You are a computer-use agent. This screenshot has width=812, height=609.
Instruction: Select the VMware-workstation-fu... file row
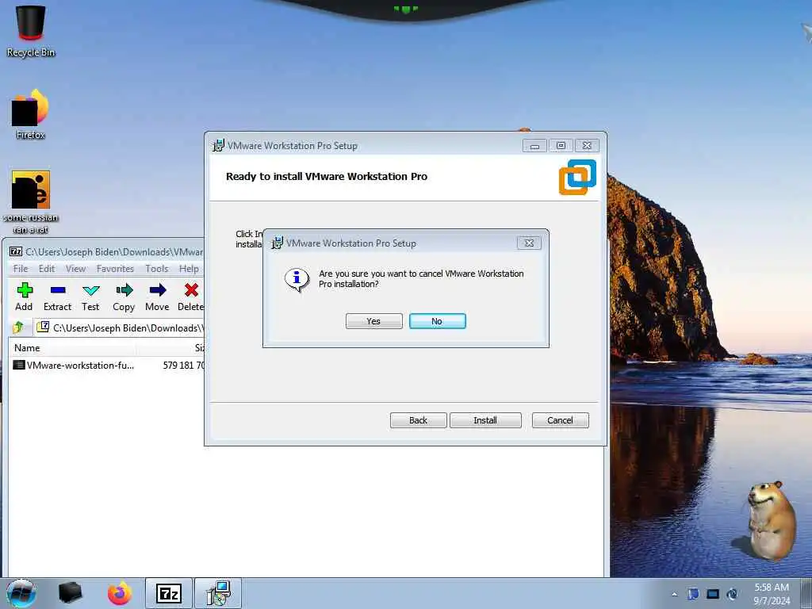pyautogui.click(x=107, y=365)
